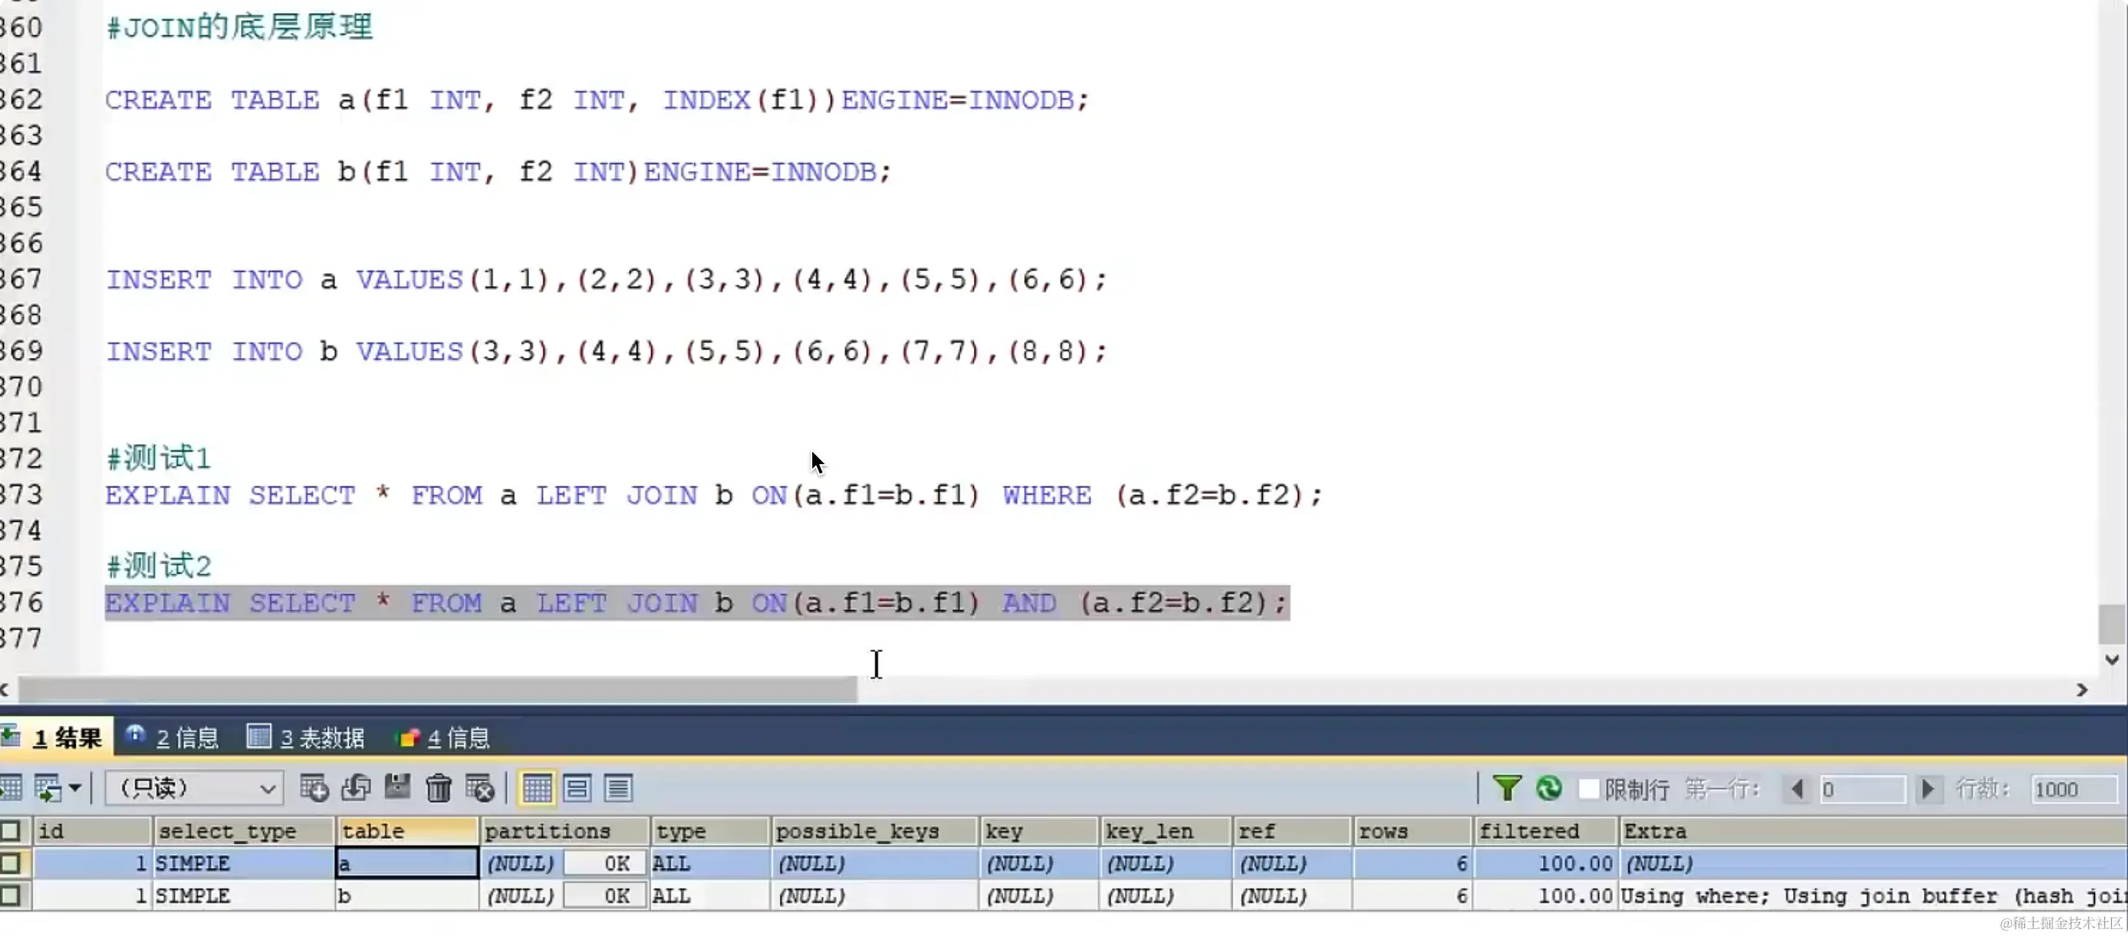Check the row checkbox for table b
The image size is (2128, 936).
pos(11,895)
